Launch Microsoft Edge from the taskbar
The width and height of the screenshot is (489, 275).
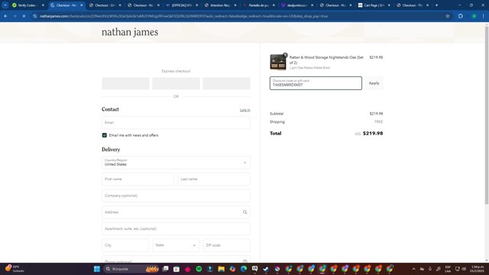[244, 269]
